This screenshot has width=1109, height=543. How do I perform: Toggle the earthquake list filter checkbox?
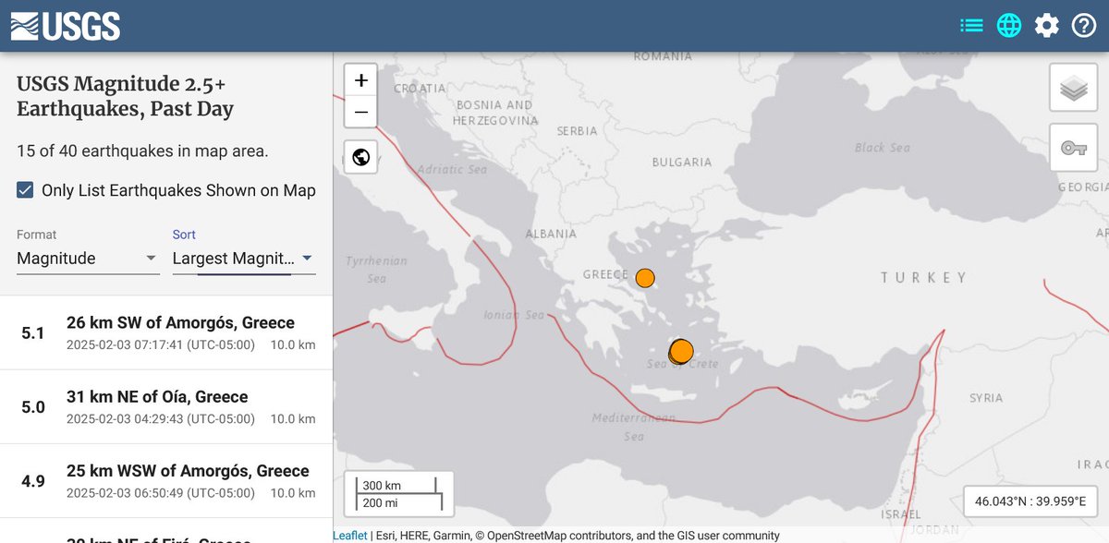click(23, 190)
